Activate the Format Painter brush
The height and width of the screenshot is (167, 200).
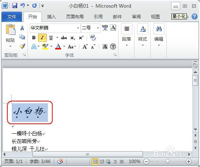(22, 46)
